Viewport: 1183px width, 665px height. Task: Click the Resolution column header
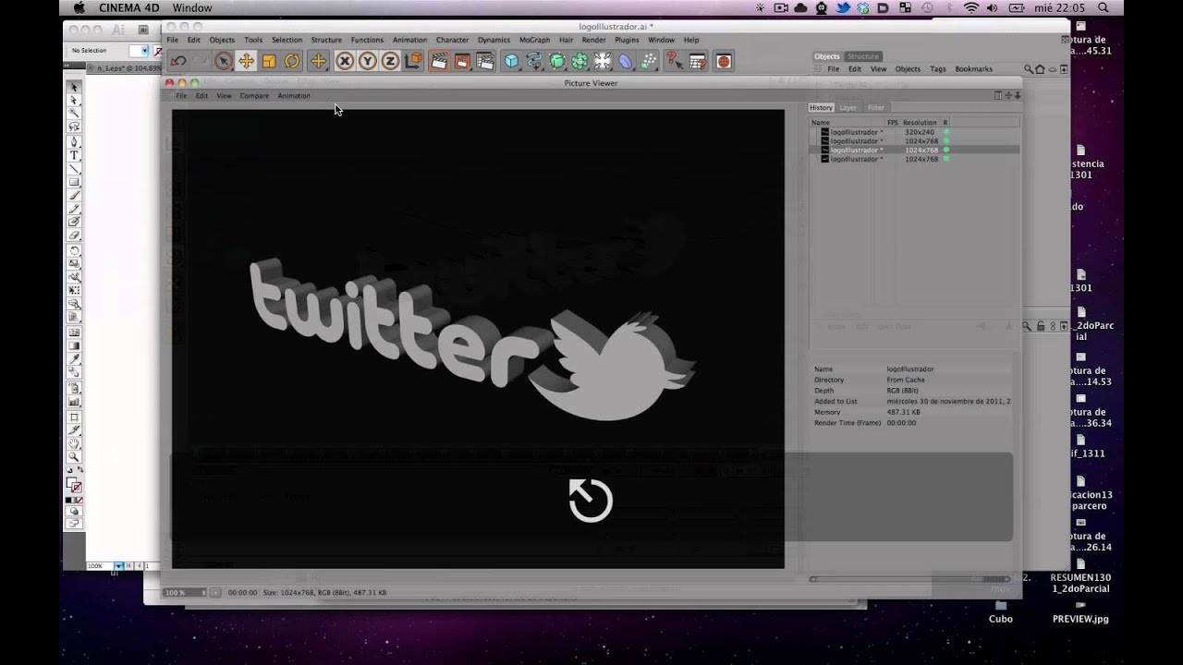pos(920,122)
